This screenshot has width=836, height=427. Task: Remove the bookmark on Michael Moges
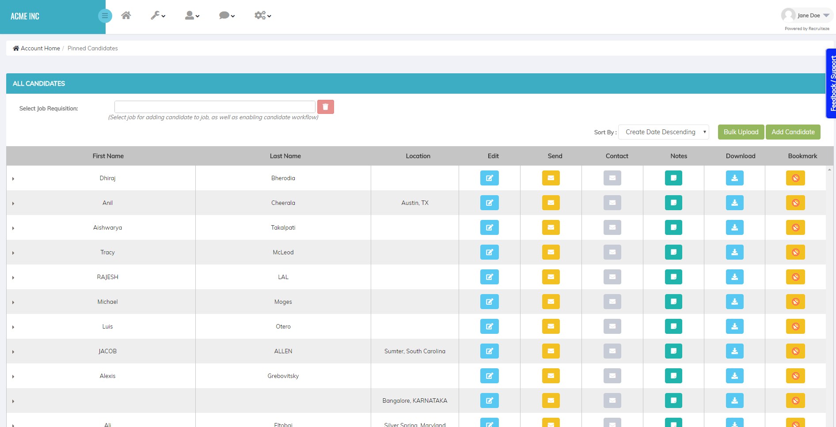pyautogui.click(x=795, y=302)
